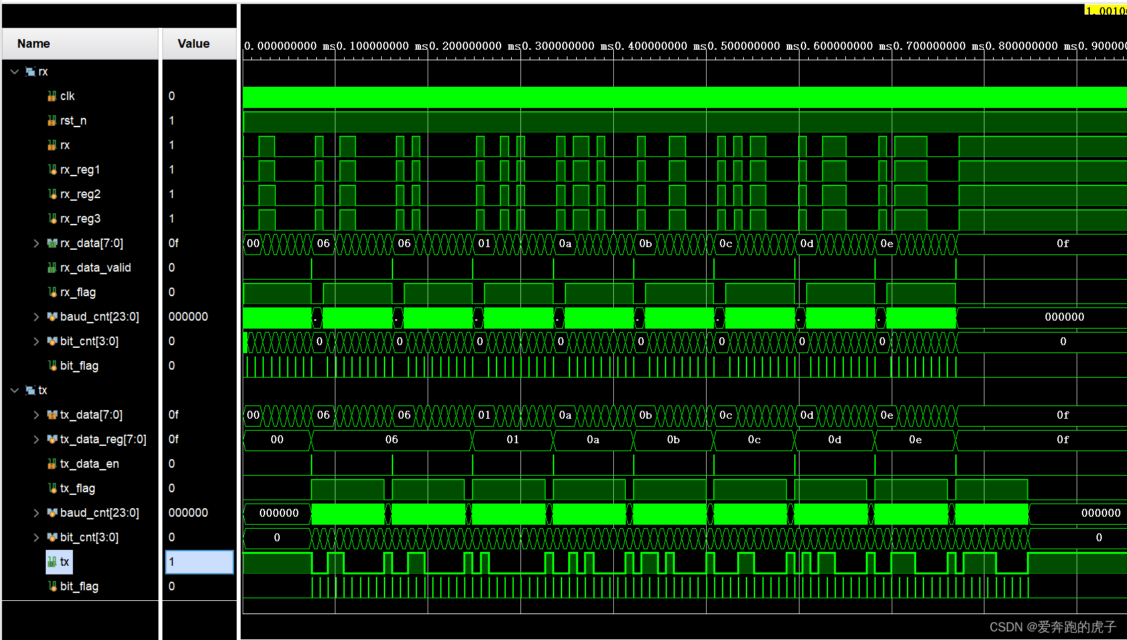
Task: Expand tx bit_cnt[3:0] bus above the tx signal
Action: pos(36,537)
